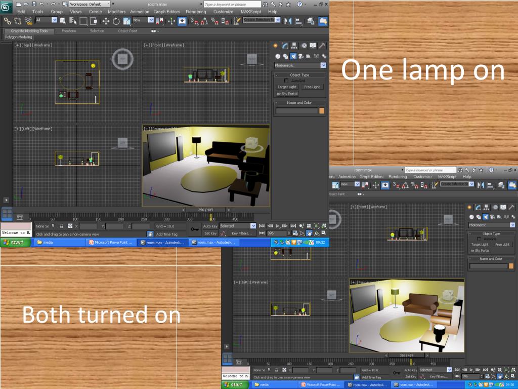Viewport: 518px width, 389px height.
Task: Open the Modify panel tab in upper window
Action: (285, 46)
